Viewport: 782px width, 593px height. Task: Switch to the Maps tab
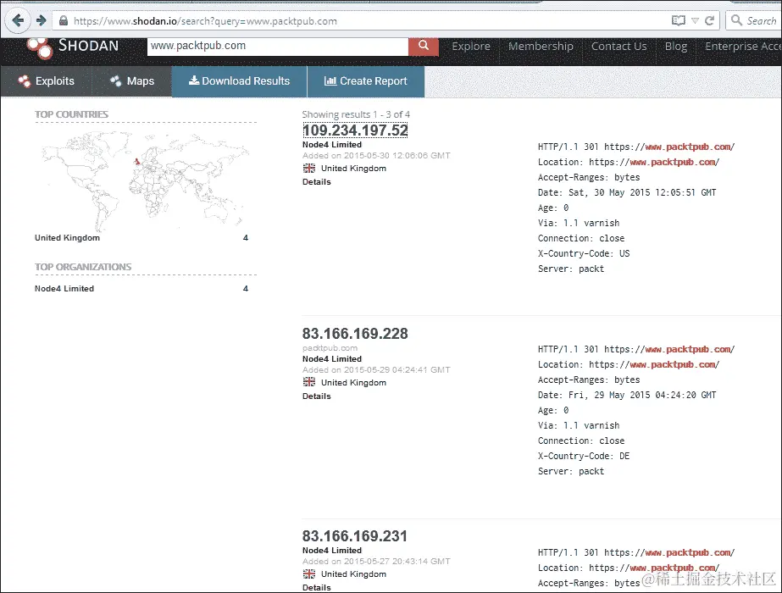click(x=132, y=81)
